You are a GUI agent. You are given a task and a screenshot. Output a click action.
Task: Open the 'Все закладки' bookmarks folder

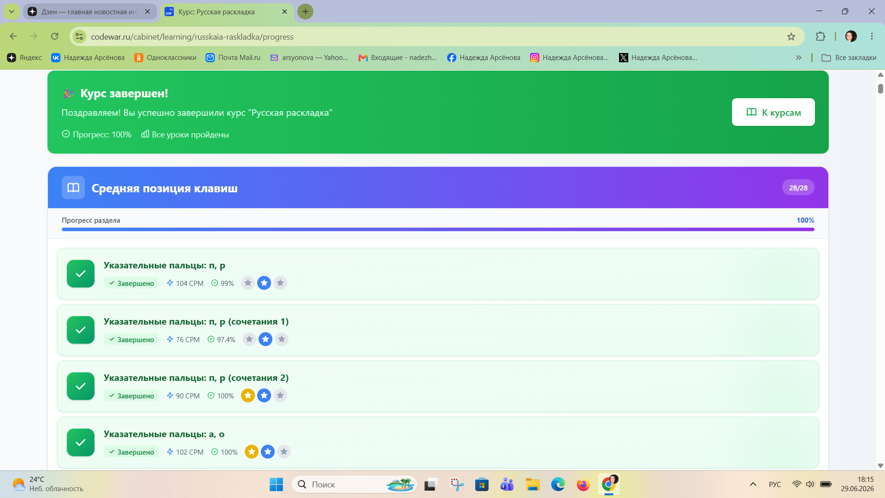pyautogui.click(x=849, y=58)
